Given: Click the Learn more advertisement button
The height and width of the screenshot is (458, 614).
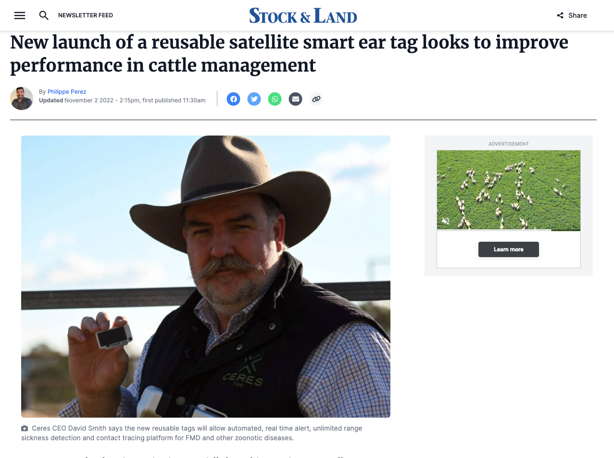Looking at the screenshot, I should click(x=508, y=249).
